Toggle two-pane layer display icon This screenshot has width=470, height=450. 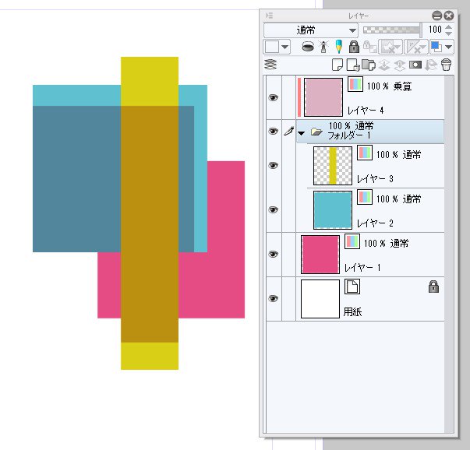click(270, 65)
